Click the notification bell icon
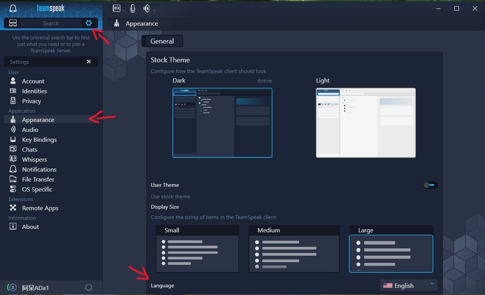This screenshot has width=485, height=295. [x=13, y=8]
